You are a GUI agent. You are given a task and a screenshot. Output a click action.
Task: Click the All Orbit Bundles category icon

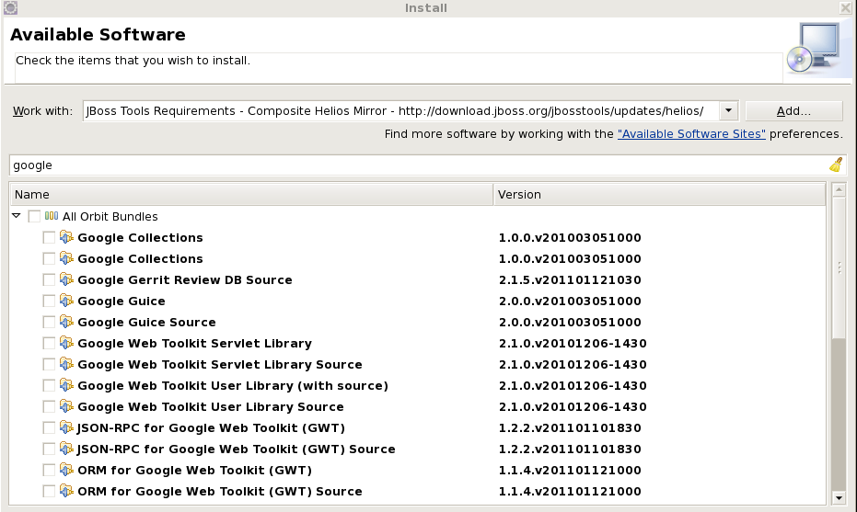(x=52, y=217)
